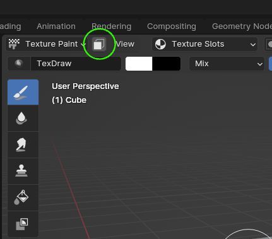Click the Texture Paint mode icon
Screen dimensions: 272x239
[14, 44]
